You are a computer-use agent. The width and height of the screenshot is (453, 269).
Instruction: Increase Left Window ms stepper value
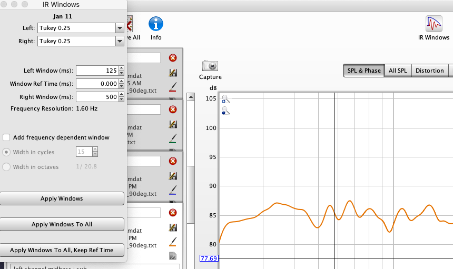pos(122,68)
